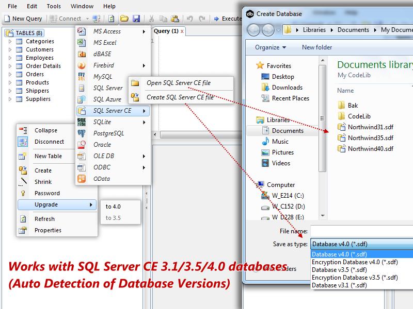Image resolution: width=413 pixels, height=309 pixels.
Task: Expand the Employees table node
Action: coord(10,58)
